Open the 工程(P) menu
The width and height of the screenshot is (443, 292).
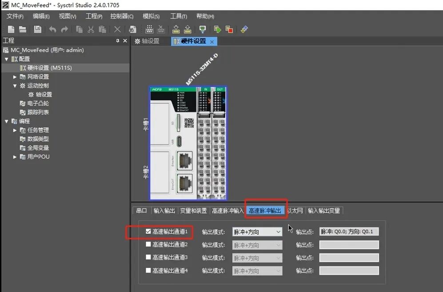pos(94,16)
